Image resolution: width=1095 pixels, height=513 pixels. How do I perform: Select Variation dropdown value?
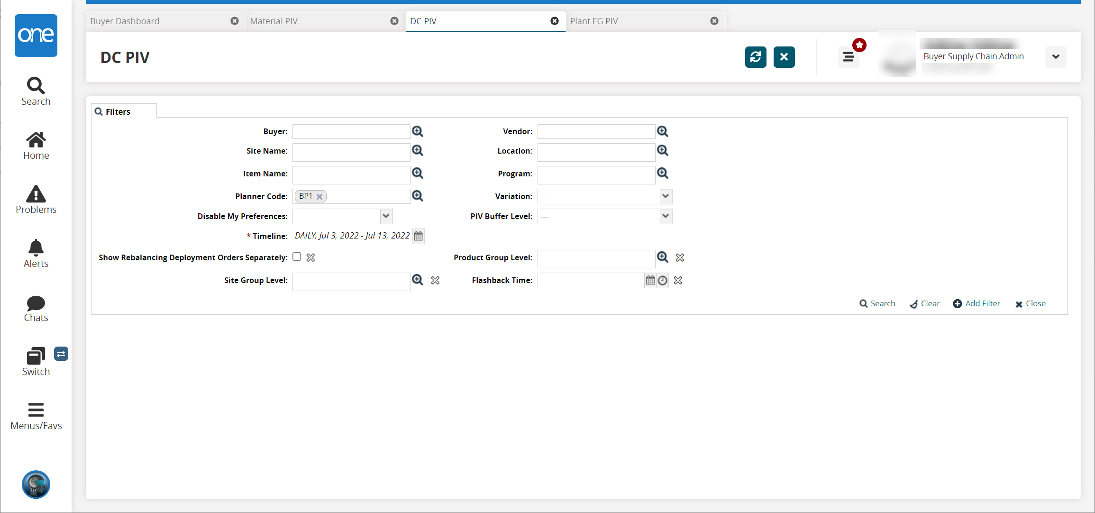[x=602, y=196]
